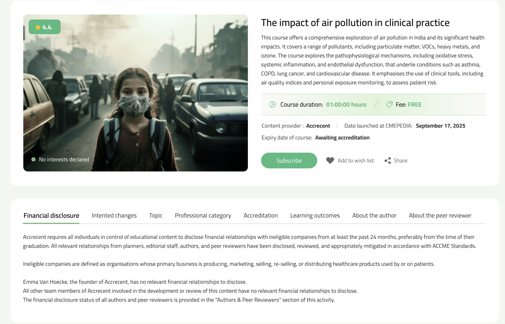The height and width of the screenshot is (324, 505).
Task: Click the Ineligible companies definition paragraph
Action: [229, 264]
